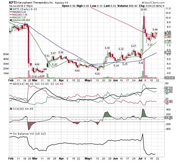179x162 pixels.
Task: Click the boxed 14.40 value on right
Action: (168, 101)
